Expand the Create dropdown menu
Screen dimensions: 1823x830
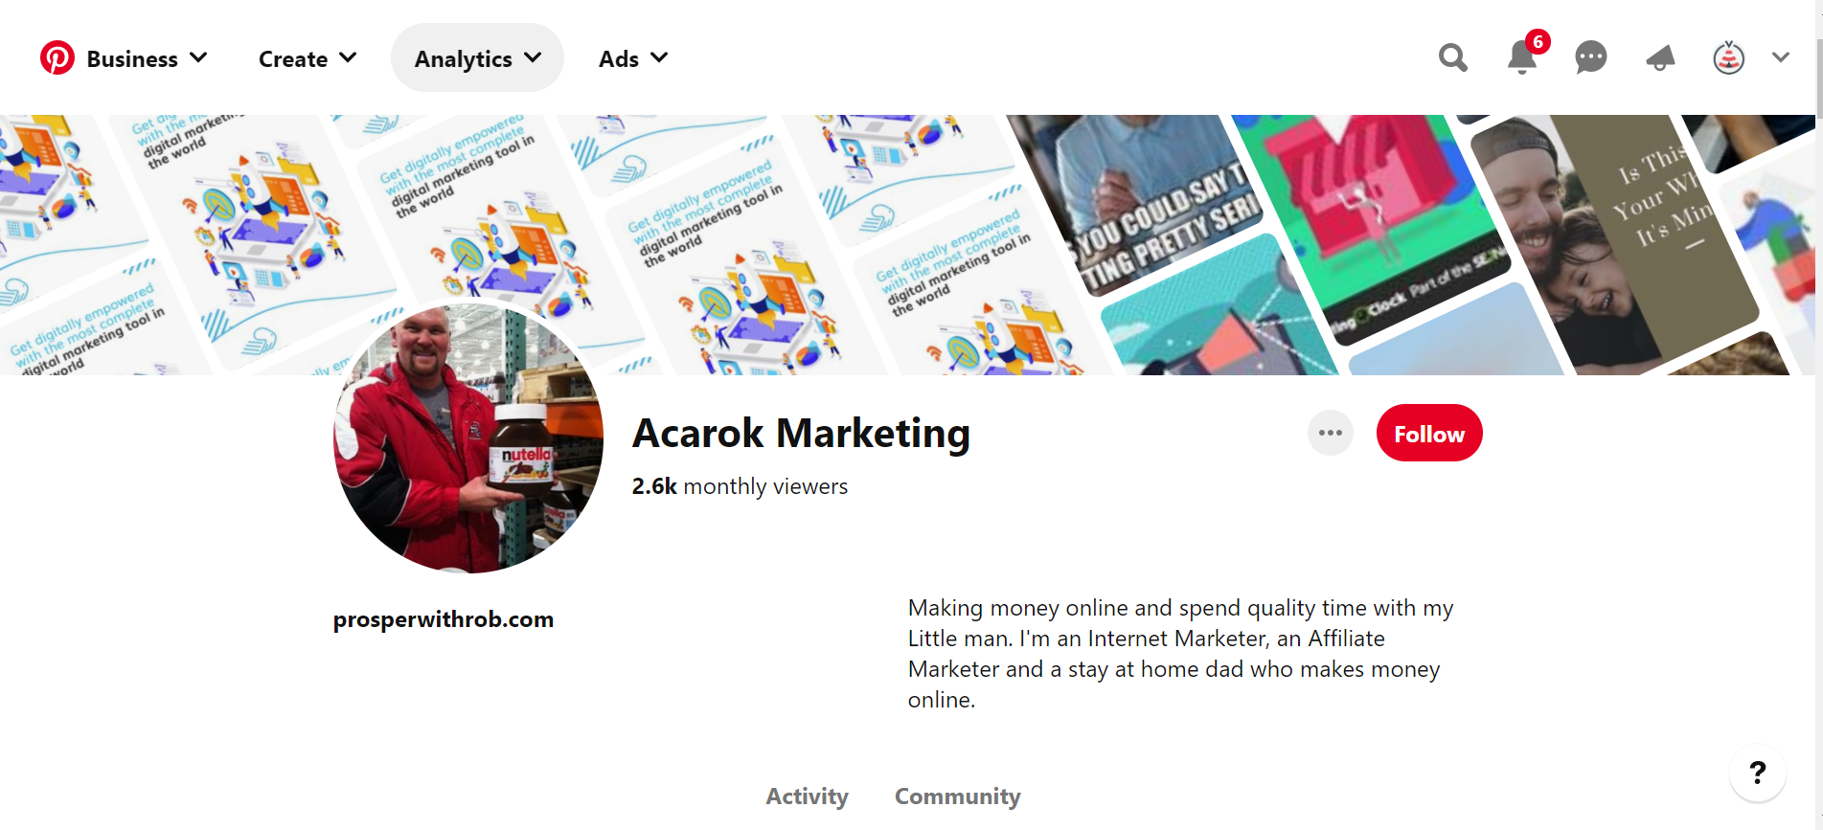point(308,58)
